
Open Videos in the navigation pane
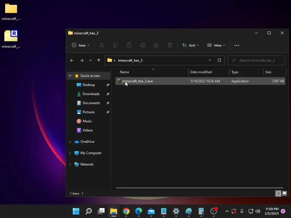pyautogui.click(x=88, y=130)
